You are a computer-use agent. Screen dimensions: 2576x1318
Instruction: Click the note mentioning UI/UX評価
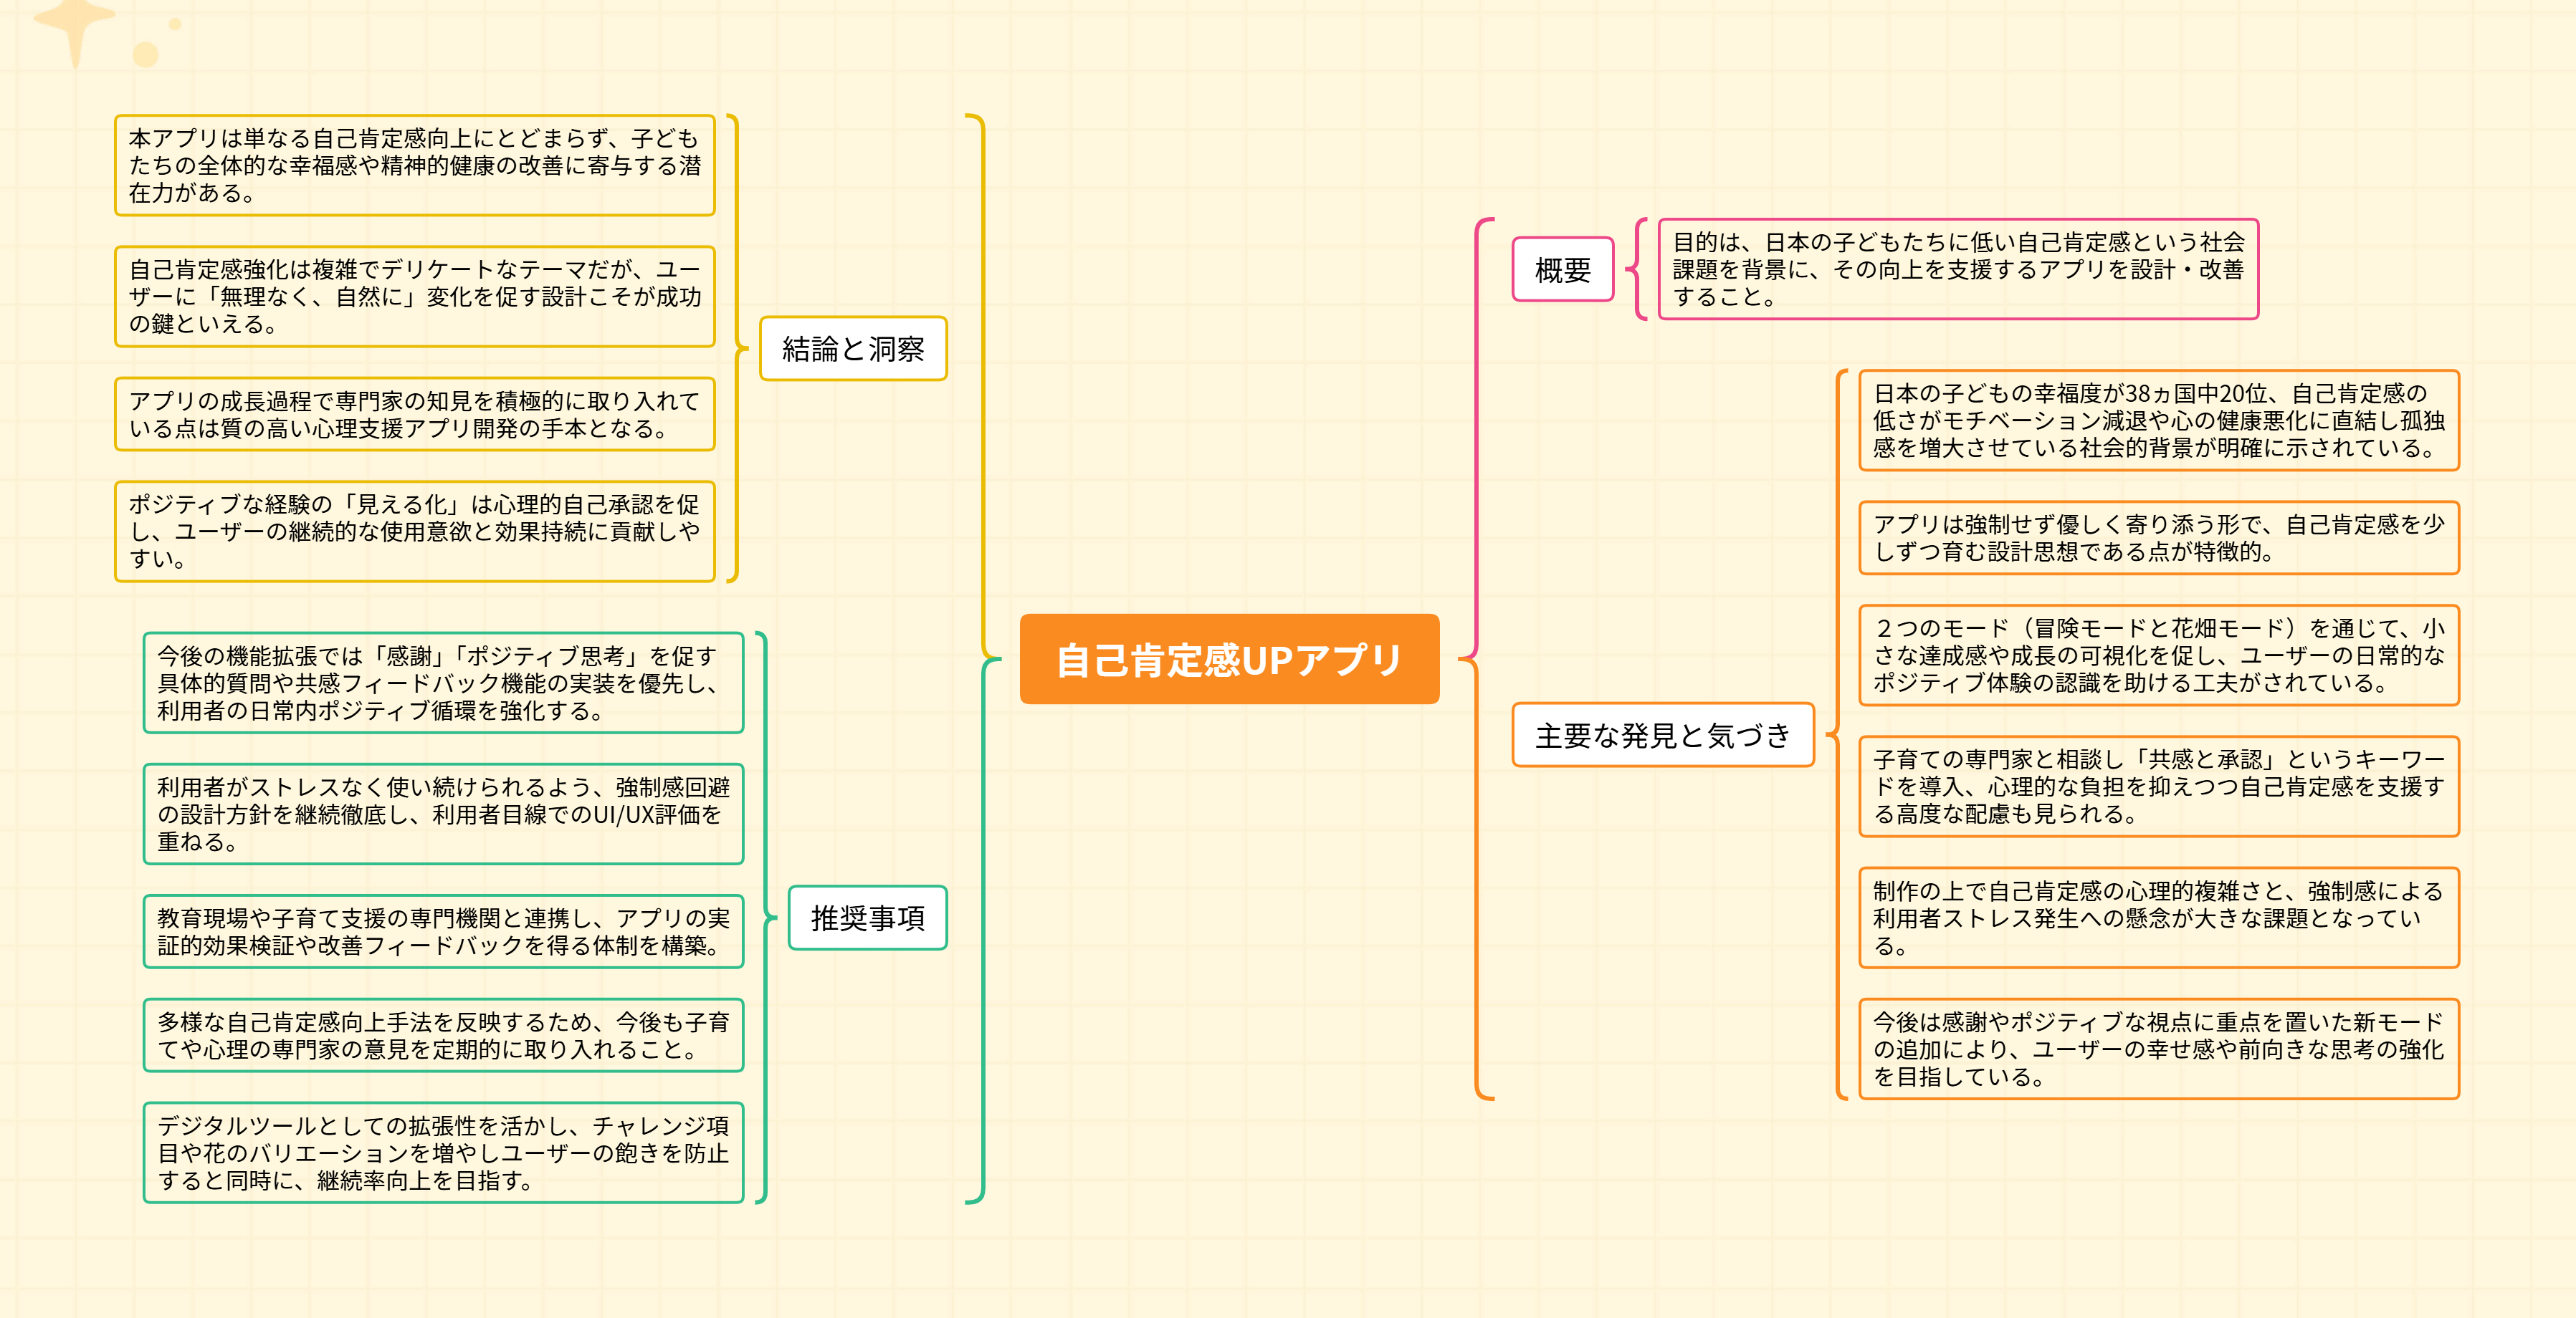[x=443, y=814]
